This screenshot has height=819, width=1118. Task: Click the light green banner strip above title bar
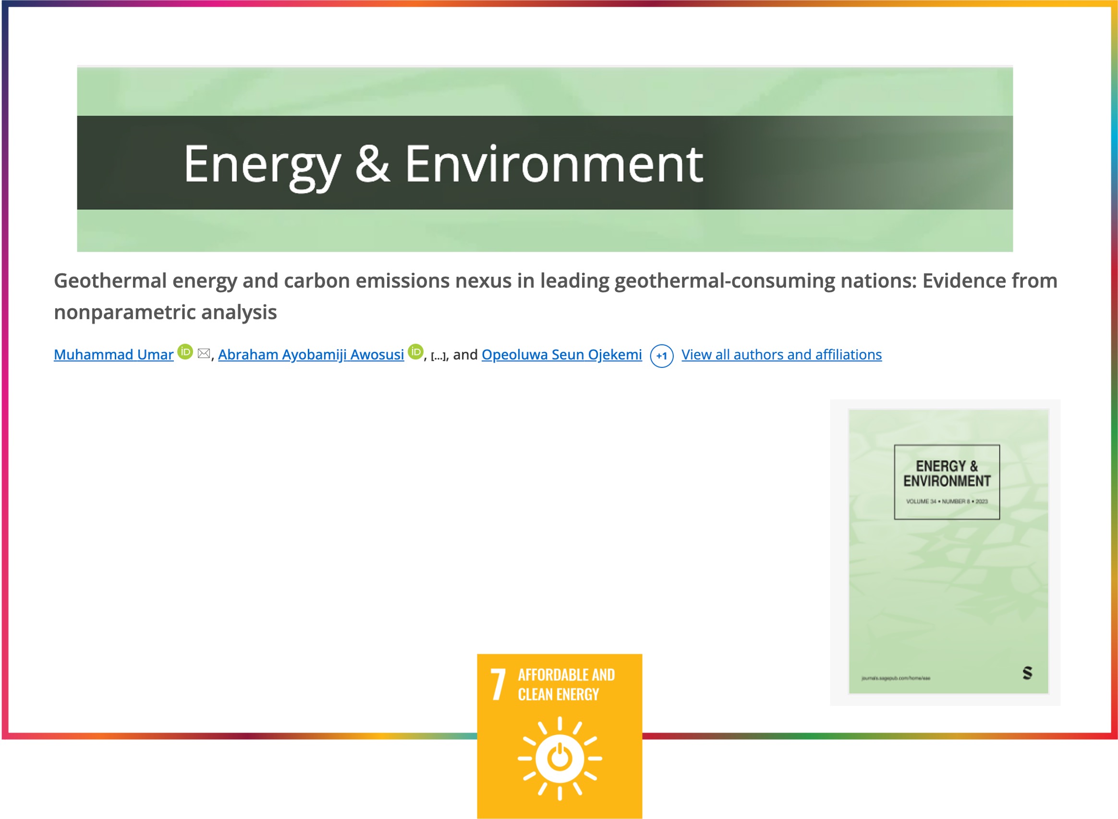click(x=544, y=92)
